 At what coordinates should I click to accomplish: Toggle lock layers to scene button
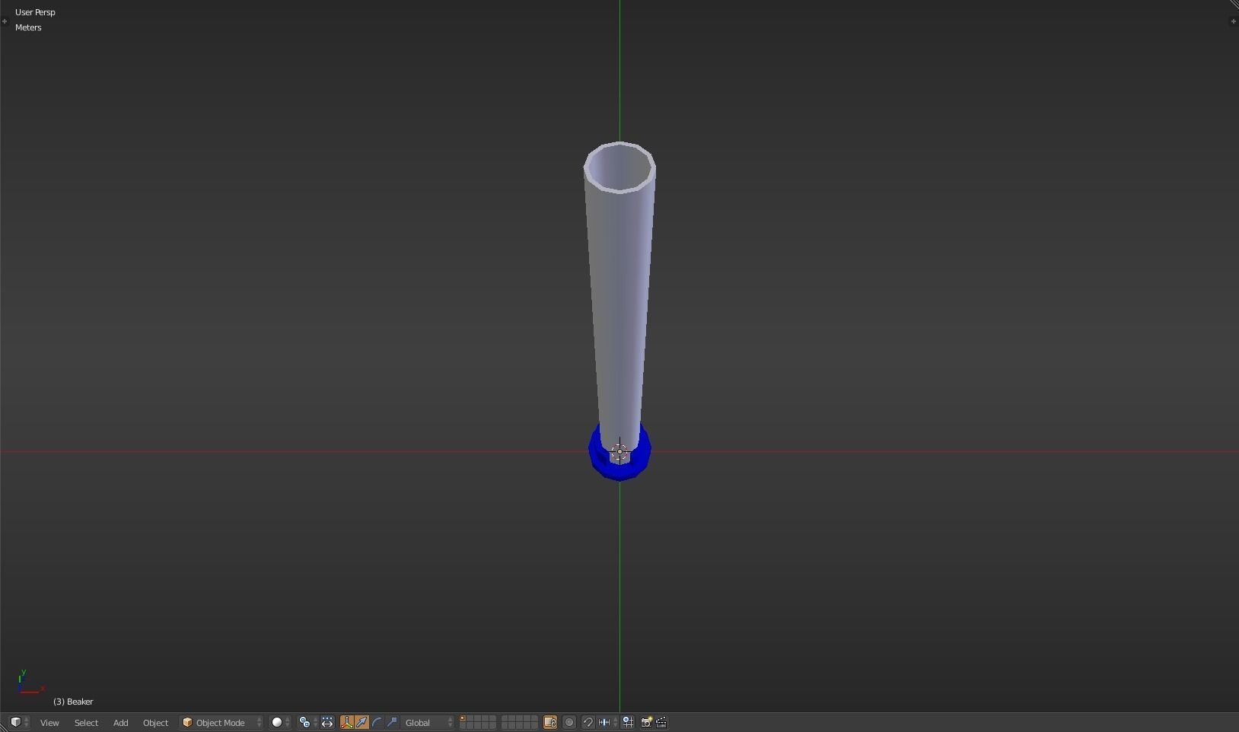tap(549, 722)
